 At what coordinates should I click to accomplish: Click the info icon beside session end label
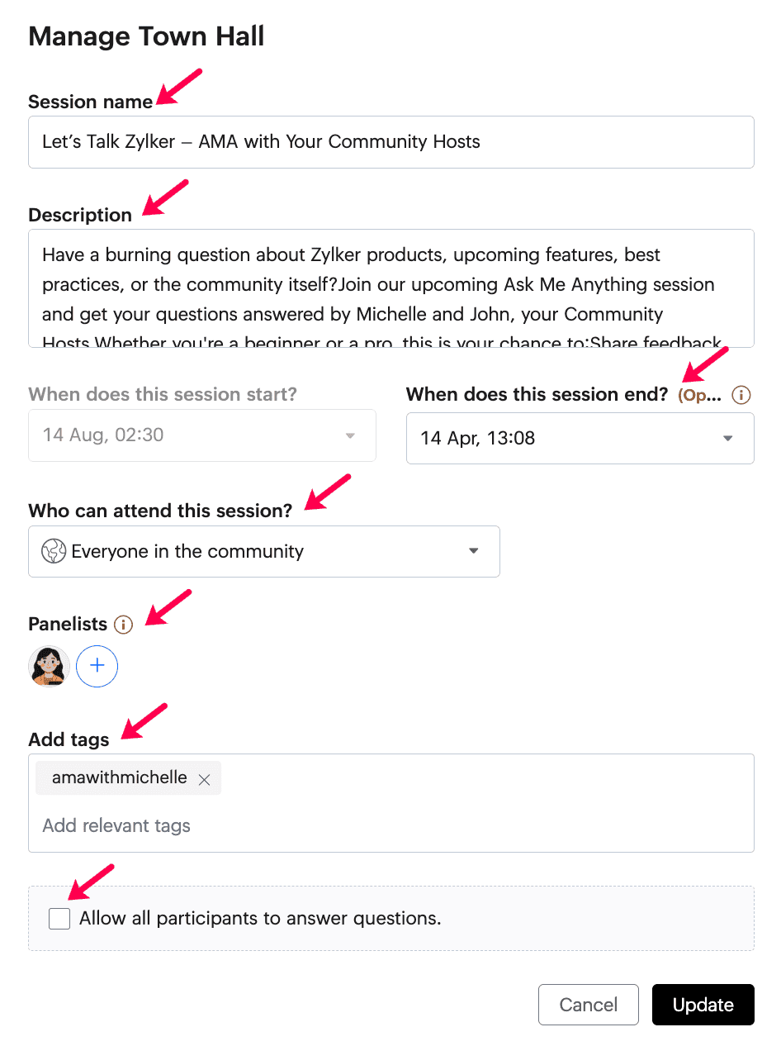(x=741, y=395)
